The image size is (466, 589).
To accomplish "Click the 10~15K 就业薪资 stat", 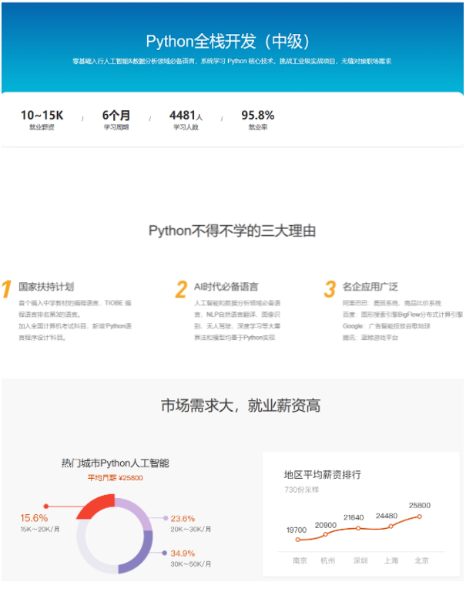I will pyautogui.click(x=42, y=119).
